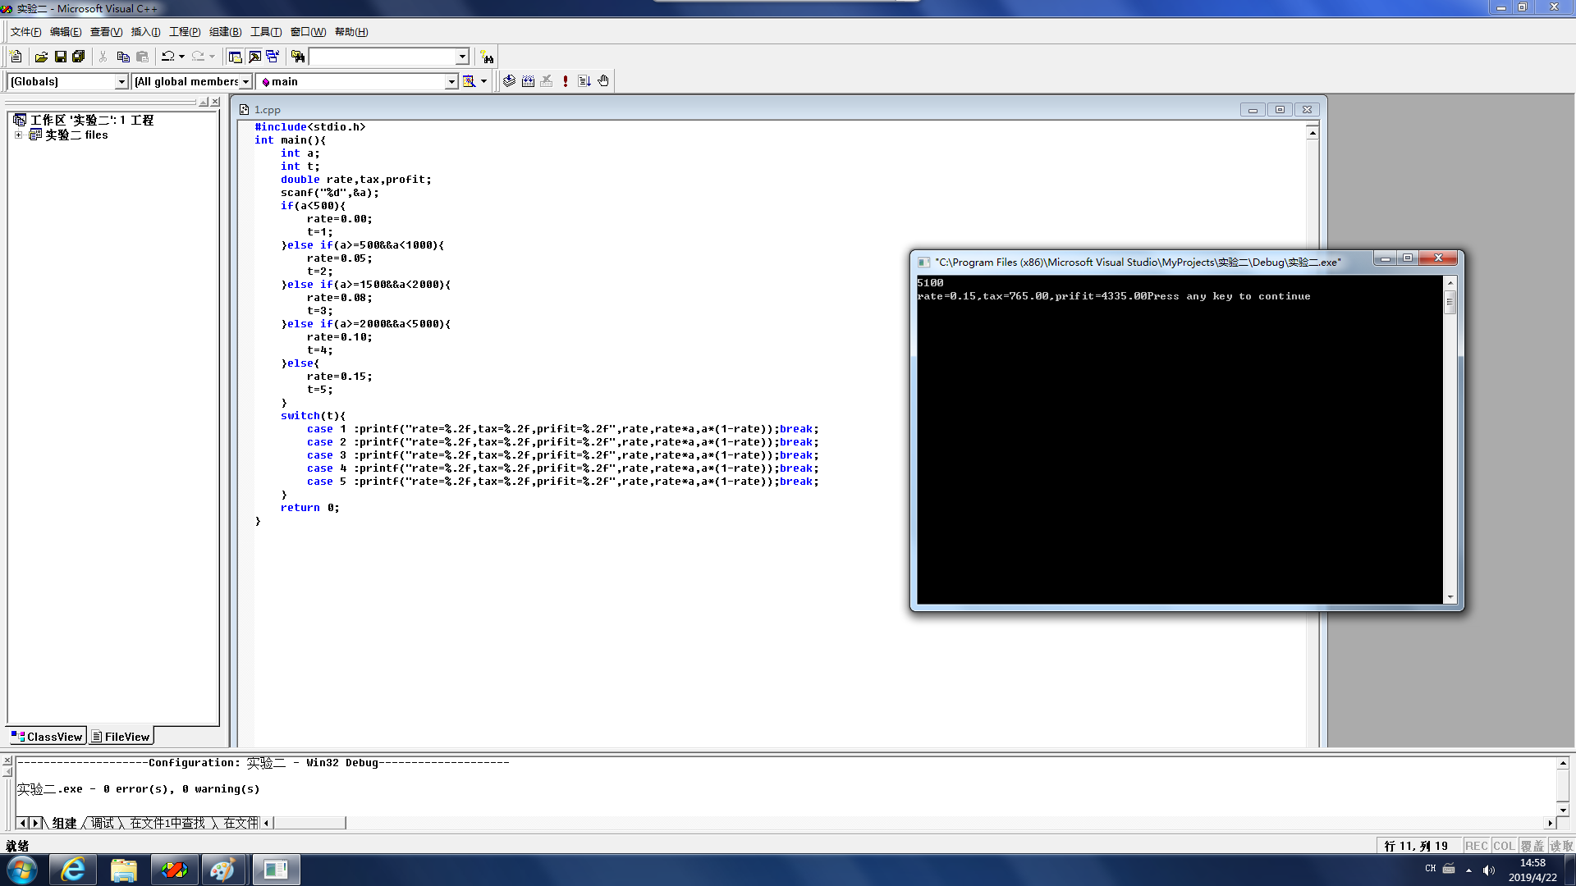Open the Globals class dropdown
1576x886 pixels.
point(121,81)
